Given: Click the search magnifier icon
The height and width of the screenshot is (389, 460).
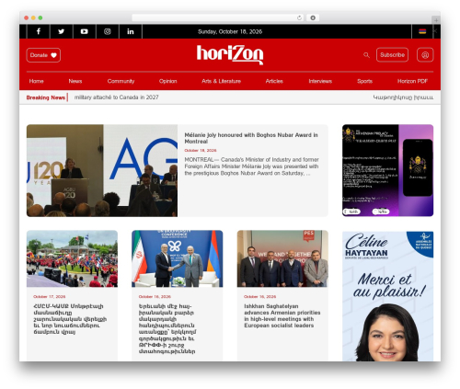Looking at the screenshot, I should [366, 55].
